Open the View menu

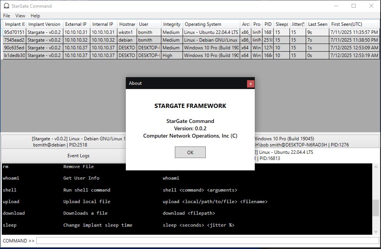pyautogui.click(x=20, y=16)
